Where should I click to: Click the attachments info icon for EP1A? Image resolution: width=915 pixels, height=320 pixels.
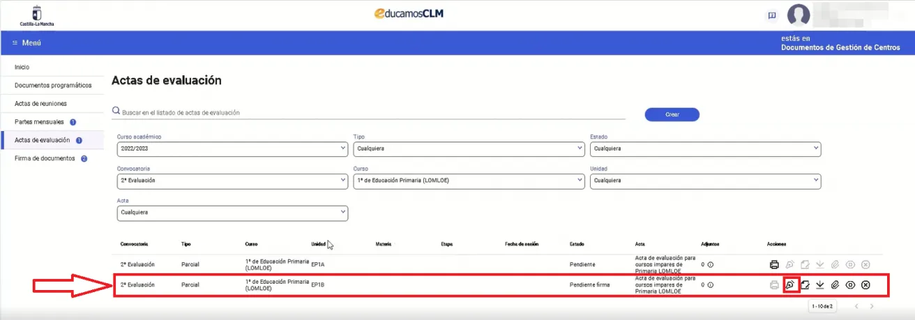710,265
